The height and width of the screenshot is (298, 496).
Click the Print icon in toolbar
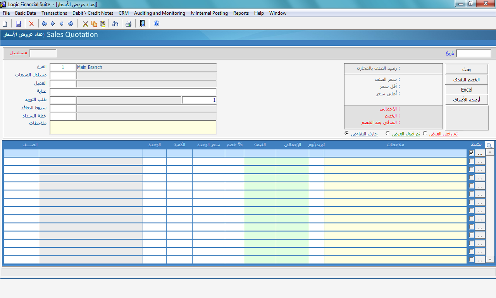[129, 24]
